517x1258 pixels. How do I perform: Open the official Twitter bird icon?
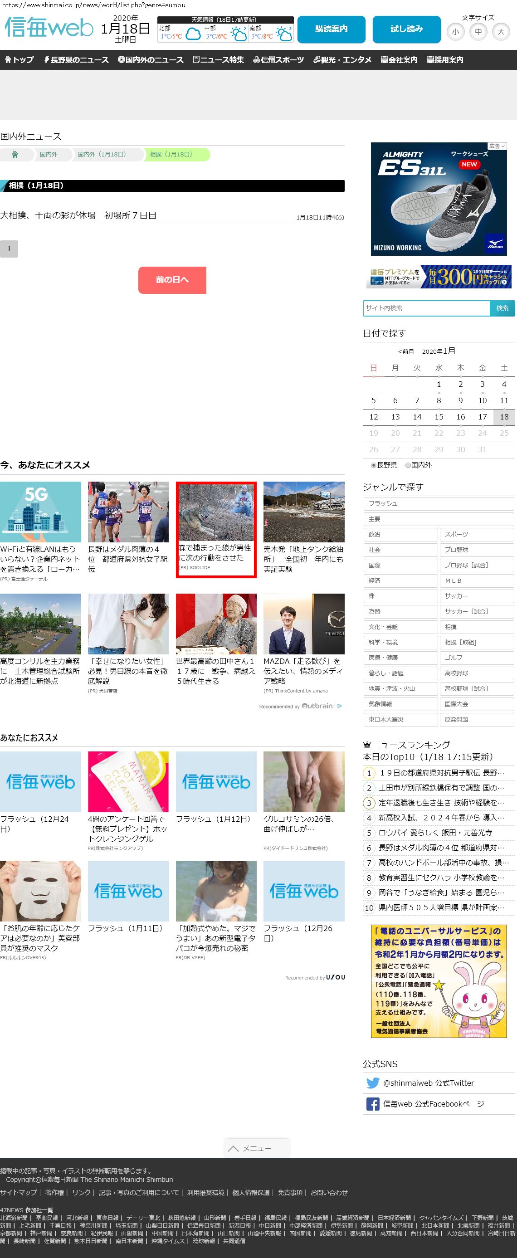point(372,1082)
